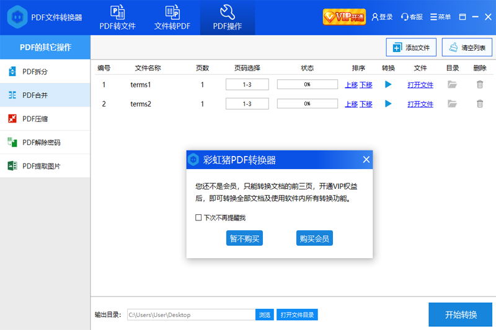The height and width of the screenshot is (330, 496).
Task: Click 打开文件 link for terms1
Action: point(420,85)
